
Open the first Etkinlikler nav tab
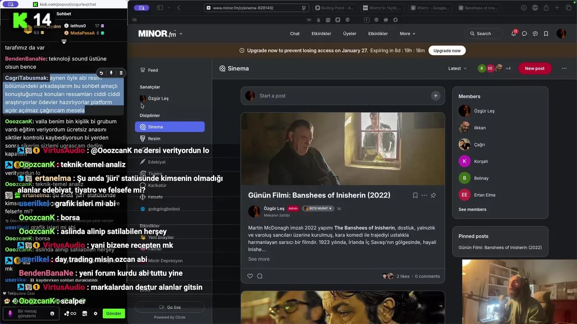[321, 34]
